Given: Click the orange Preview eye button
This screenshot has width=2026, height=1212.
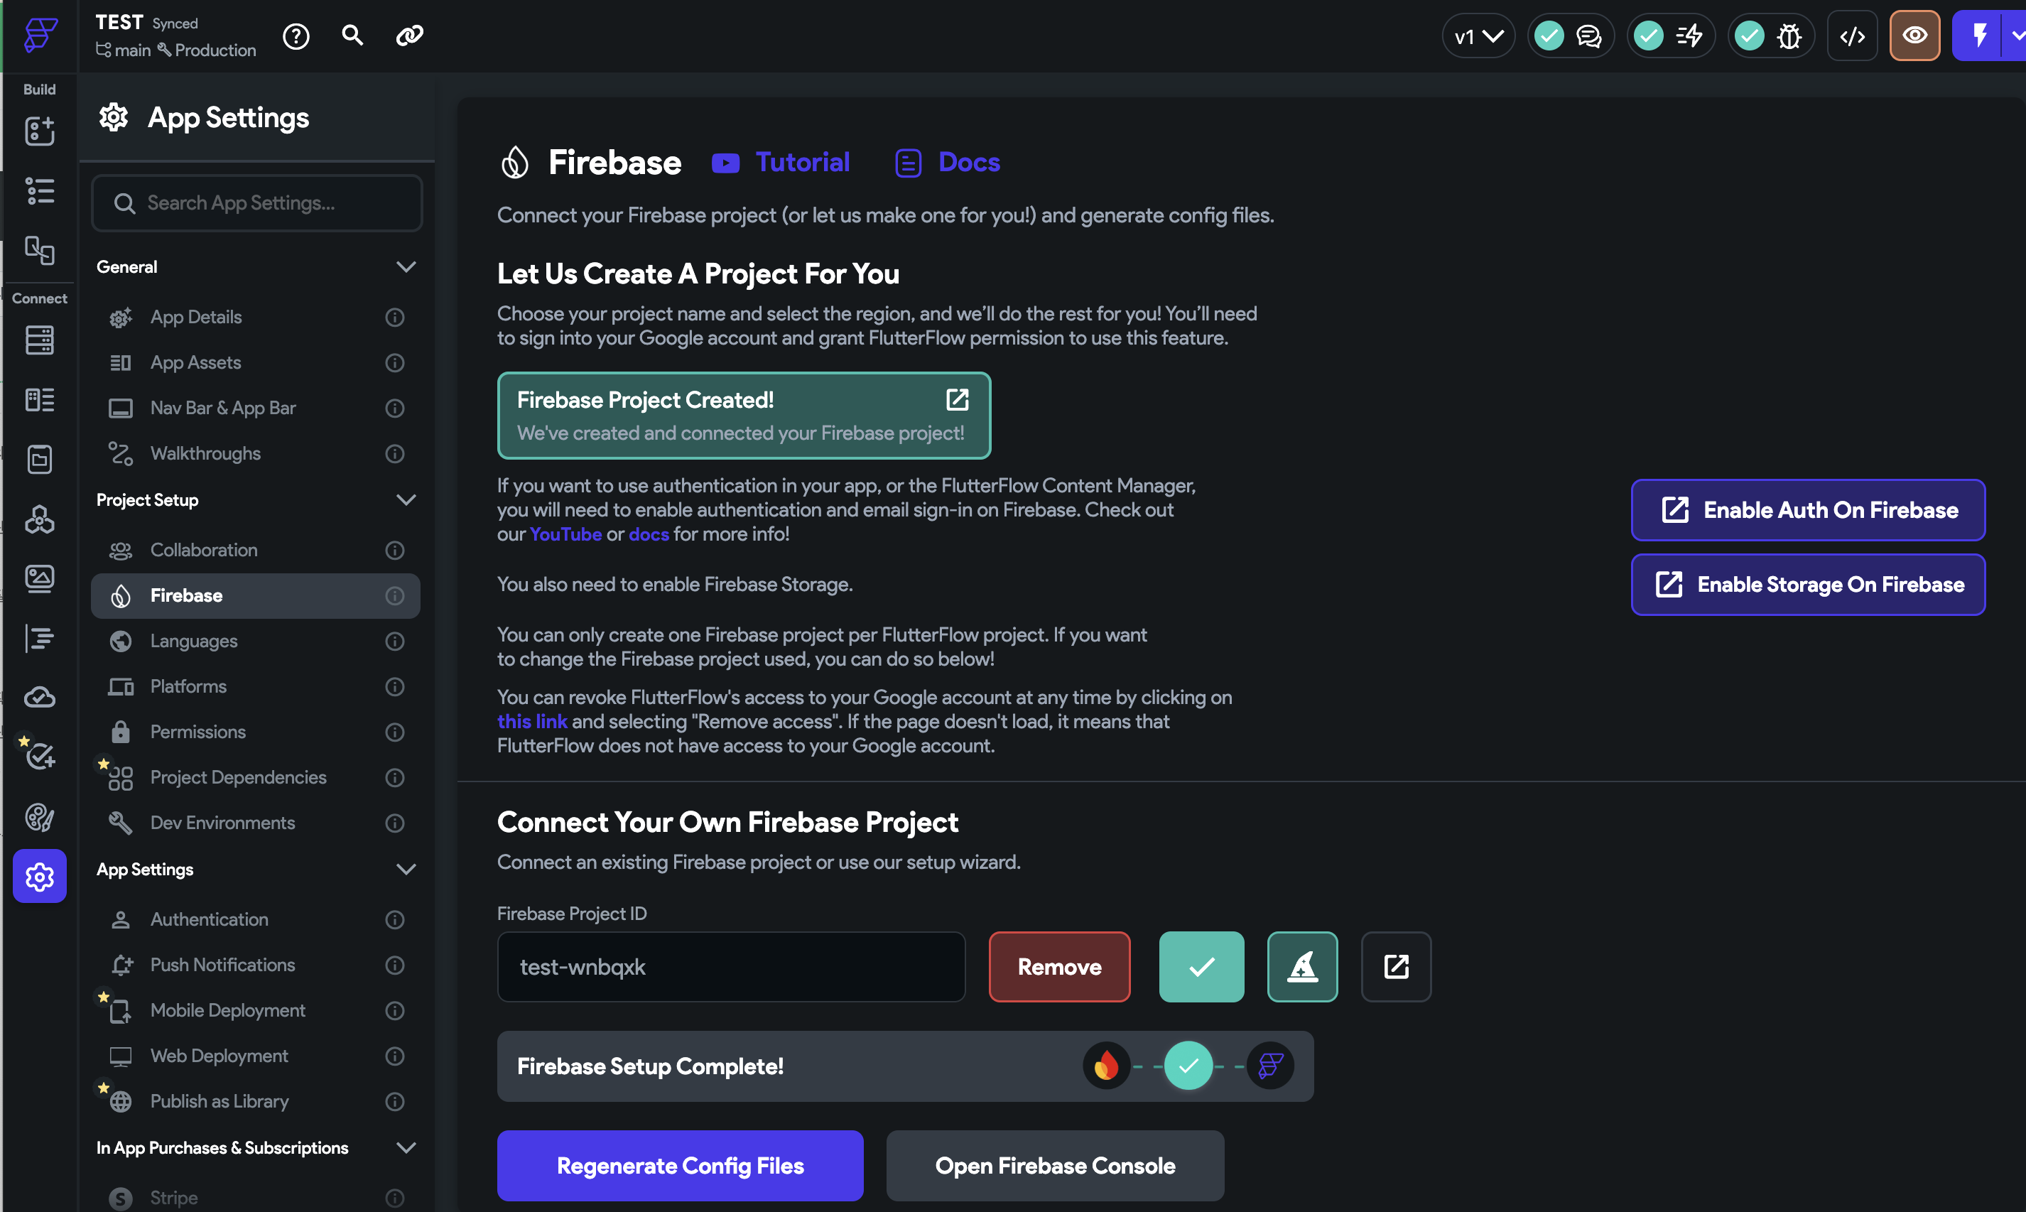Looking at the screenshot, I should point(1914,36).
